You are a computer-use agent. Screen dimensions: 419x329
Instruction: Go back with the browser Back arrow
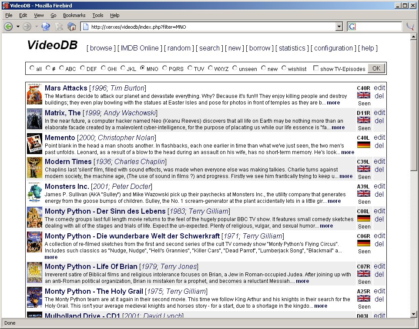tap(8, 27)
